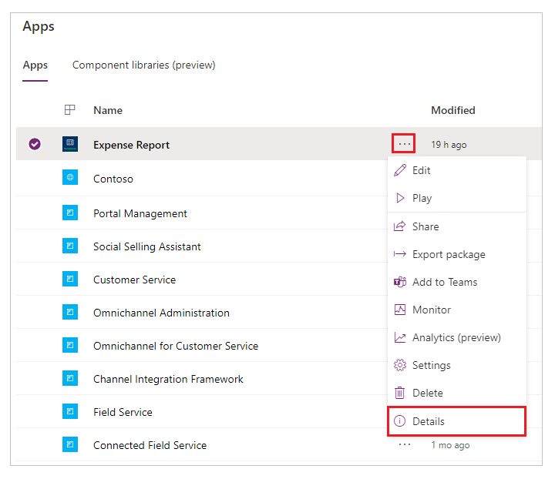Switch to the Apps tab
This screenshot has width=555, height=479.
(x=35, y=65)
